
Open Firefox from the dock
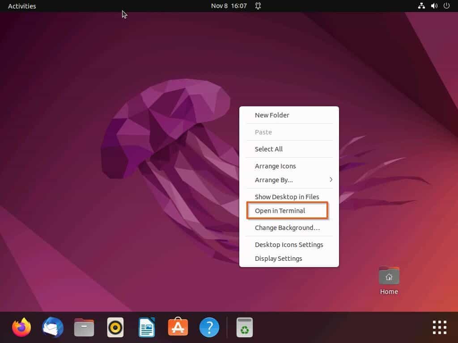(21, 327)
